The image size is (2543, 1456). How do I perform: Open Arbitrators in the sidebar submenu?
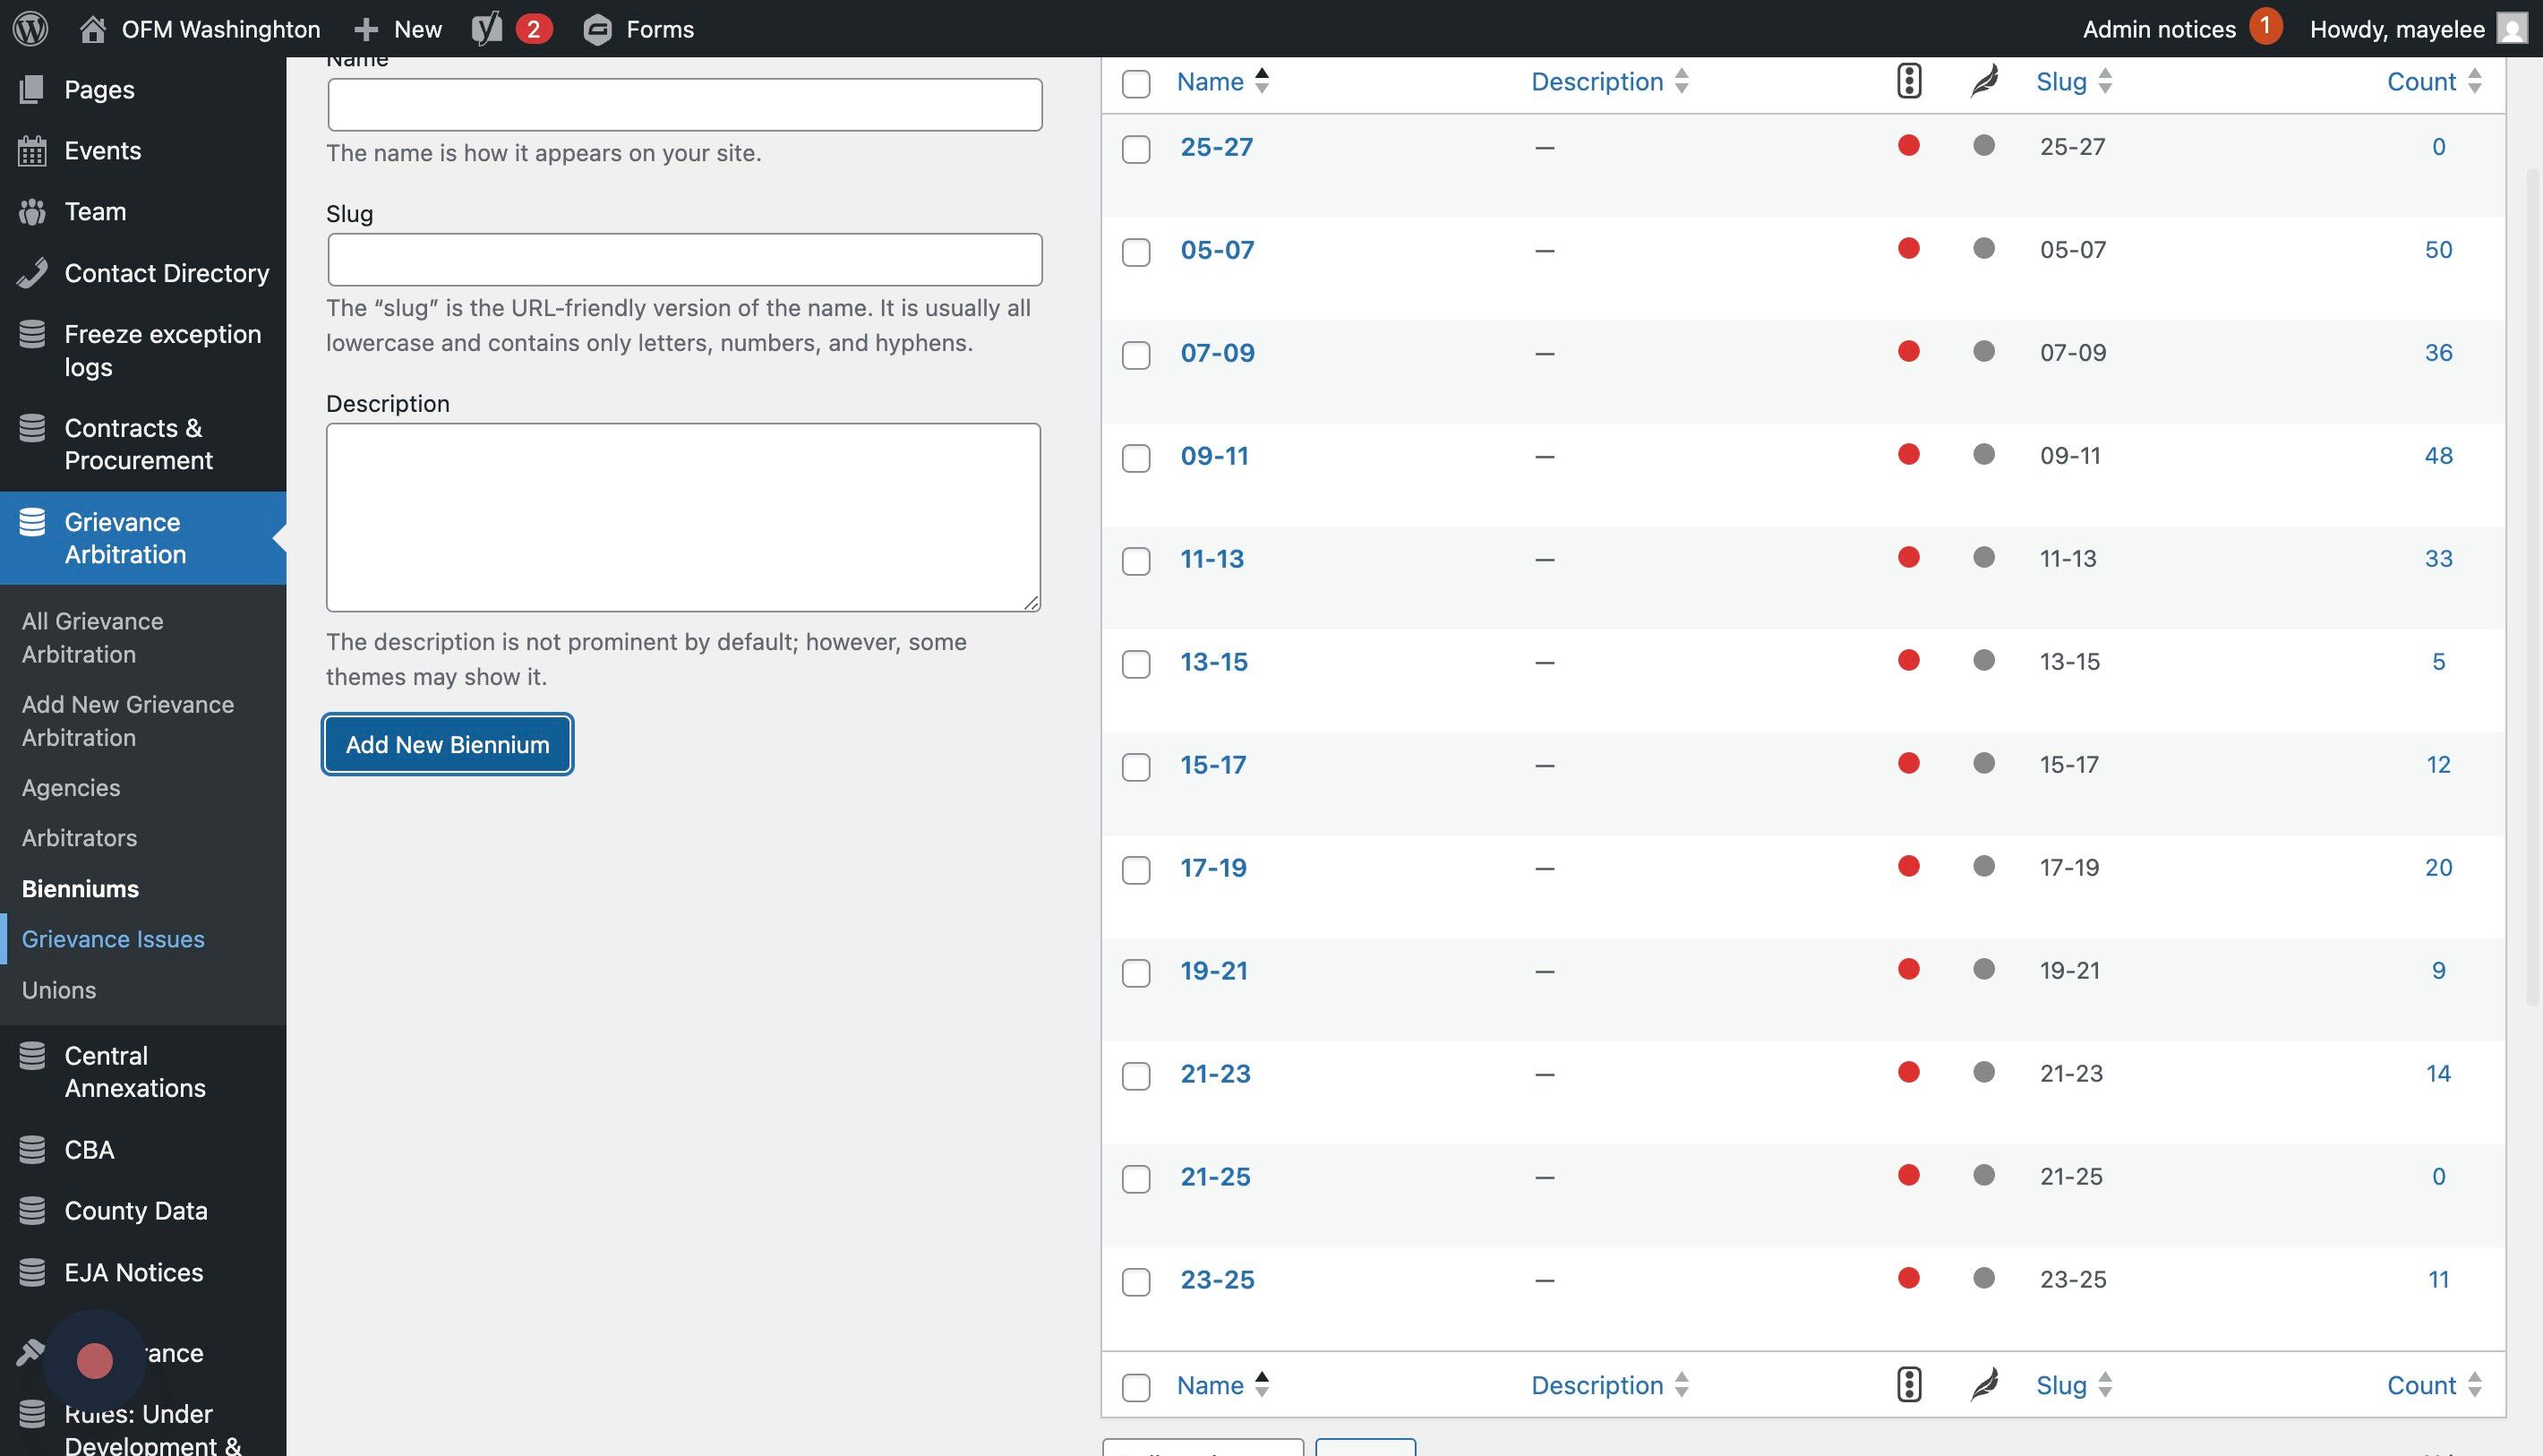point(79,838)
